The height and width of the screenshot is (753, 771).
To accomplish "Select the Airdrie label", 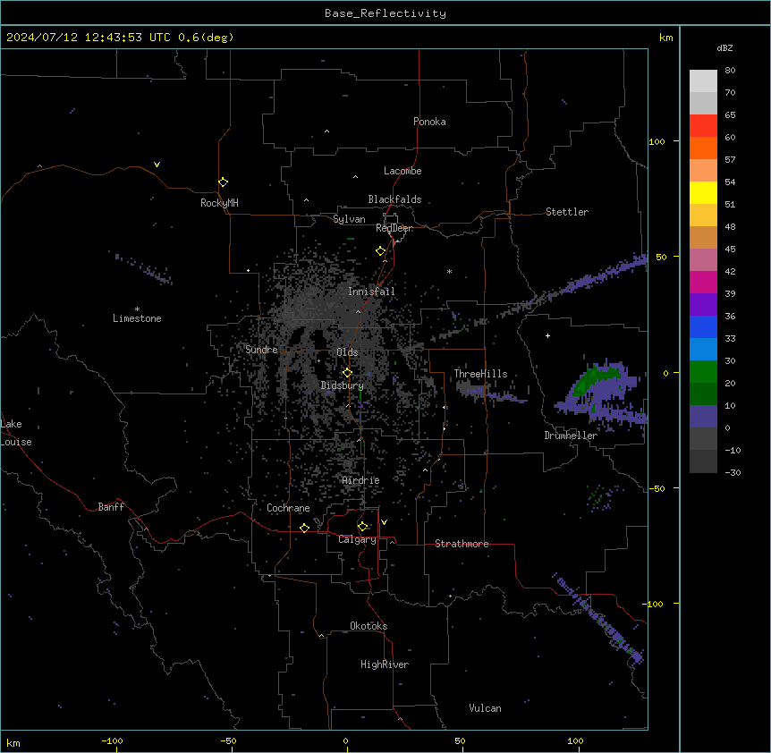I will [x=361, y=480].
